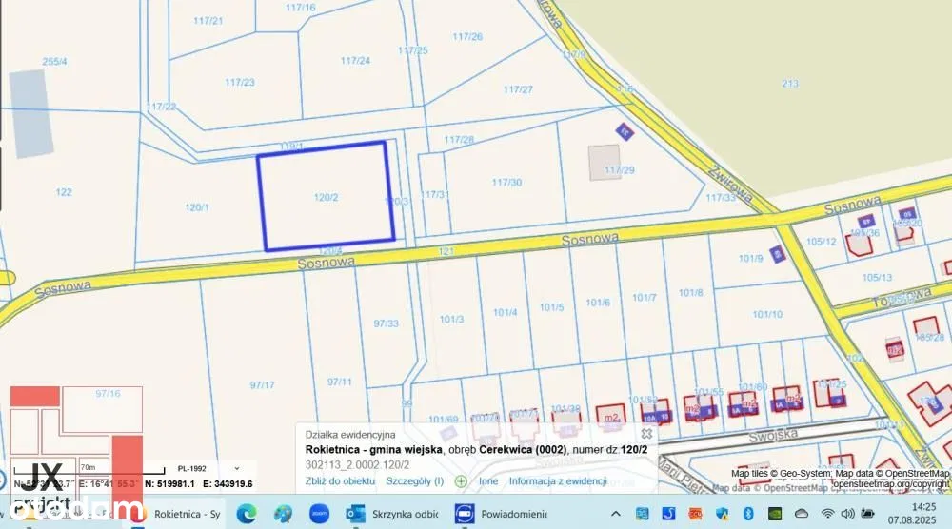Click the Windows Security shield tray icon
This screenshot has width=952, height=529.
point(722,514)
